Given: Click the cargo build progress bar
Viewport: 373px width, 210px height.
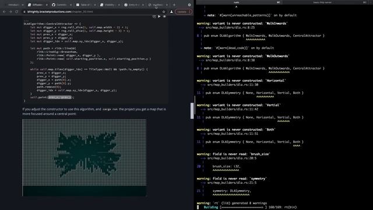Looking at the screenshot, I should (x=244, y=208).
